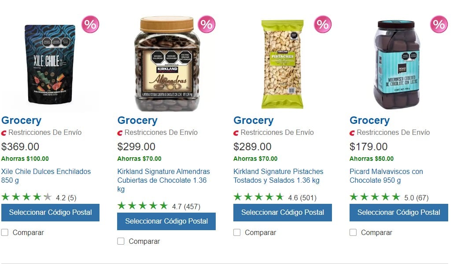Click the shipping restrictions icon under Kirkland Almendras
457x264 pixels.
pyautogui.click(x=120, y=133)
